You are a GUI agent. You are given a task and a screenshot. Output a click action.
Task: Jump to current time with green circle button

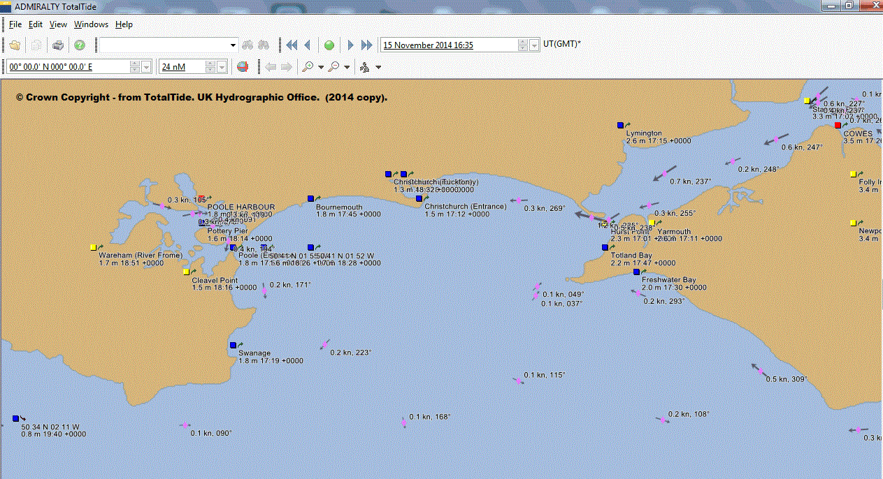point(329,45)
